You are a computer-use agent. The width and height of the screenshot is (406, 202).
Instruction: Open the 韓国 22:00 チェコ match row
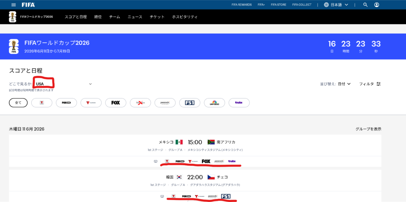pyautogui.click(x=195, y=180)
